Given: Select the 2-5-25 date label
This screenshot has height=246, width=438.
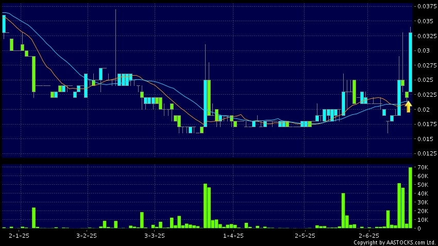Looking at the screenshot, I should coord(305,236).
